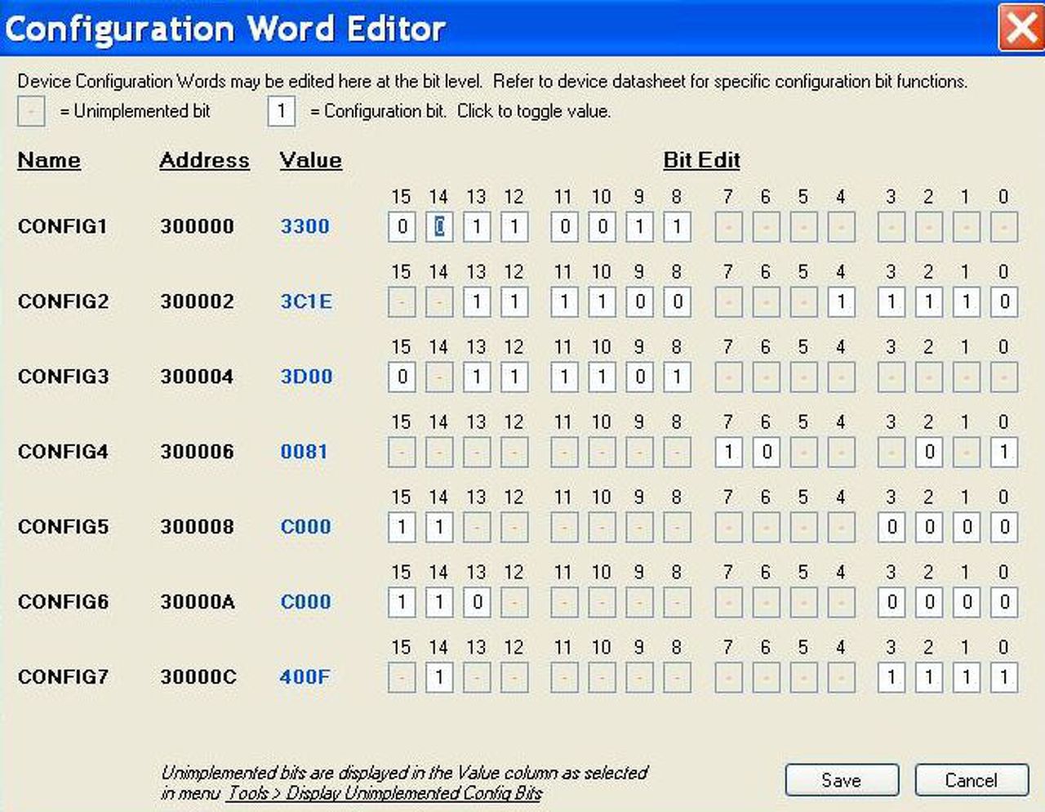1045x812 pixels.
Task: Click the address 300006
Action: click(x=197, y=452)
